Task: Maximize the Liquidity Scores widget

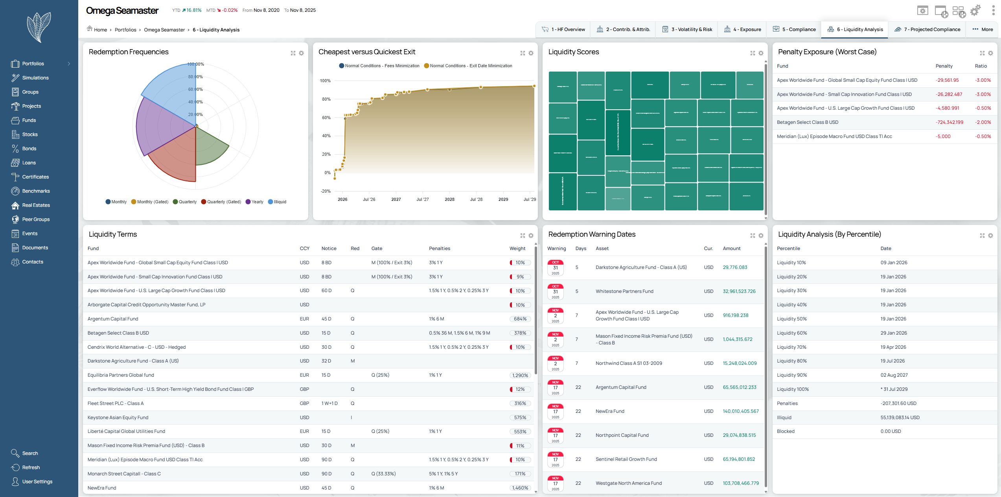Action: click(753, 53)
